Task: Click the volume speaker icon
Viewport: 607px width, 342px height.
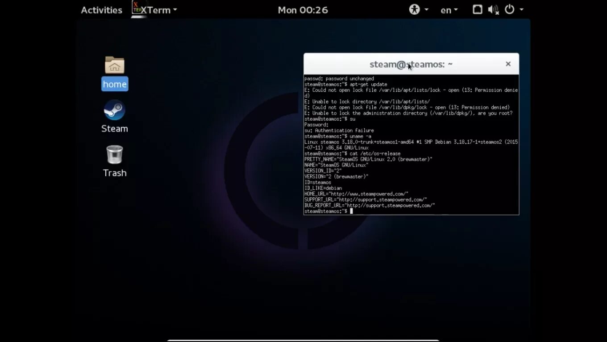Action: click(493, 9)
